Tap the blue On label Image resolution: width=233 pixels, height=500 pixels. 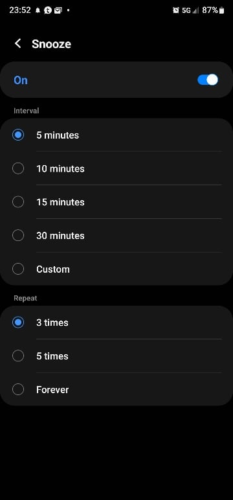coord(21,80)
